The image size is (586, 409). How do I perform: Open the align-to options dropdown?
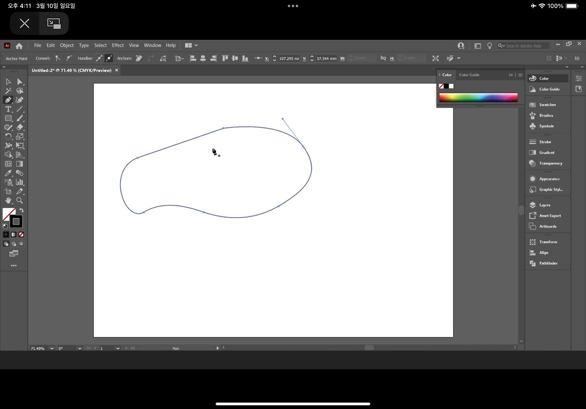179,59
